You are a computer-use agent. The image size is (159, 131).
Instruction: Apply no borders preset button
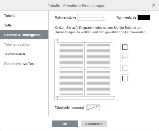pyautogui.click(x=125, y=58)
